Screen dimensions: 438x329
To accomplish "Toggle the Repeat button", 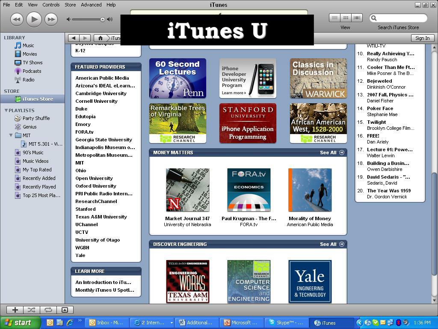I will (x=48, y=310).
